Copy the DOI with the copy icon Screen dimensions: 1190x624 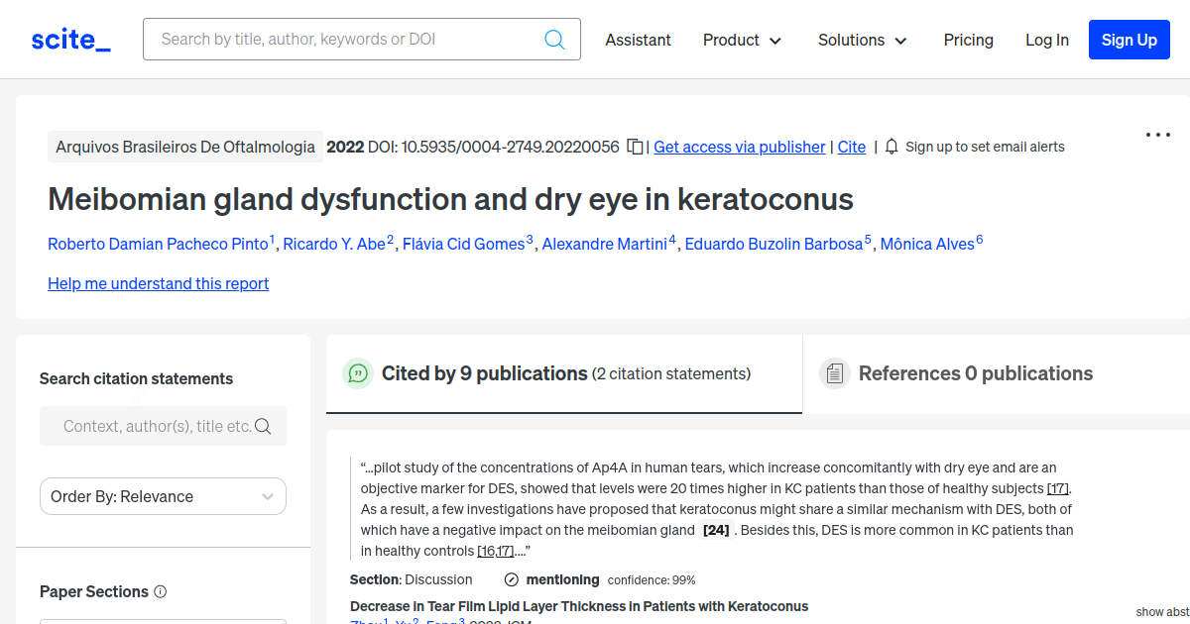pyautogui.click(x=636, y=147)
